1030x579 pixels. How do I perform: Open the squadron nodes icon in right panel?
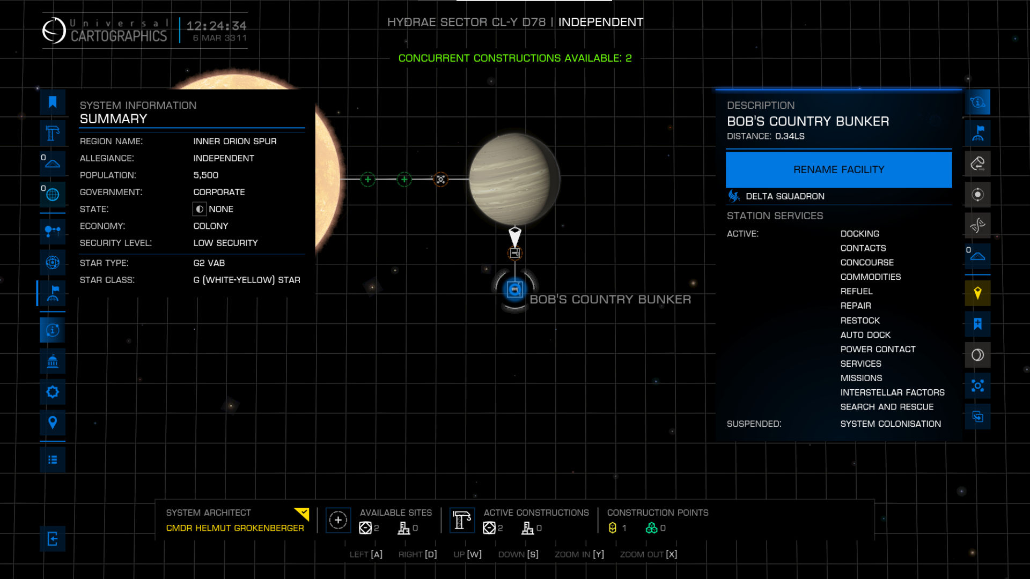[x=977, y=385]
